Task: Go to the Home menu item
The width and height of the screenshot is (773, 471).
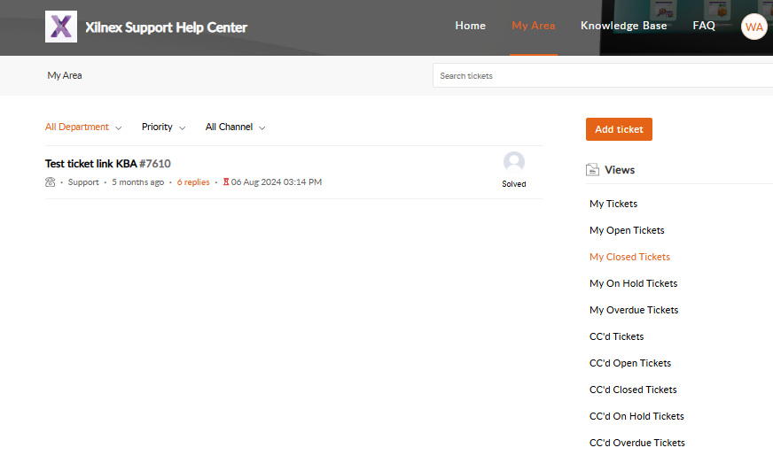Action: (470, 26)
